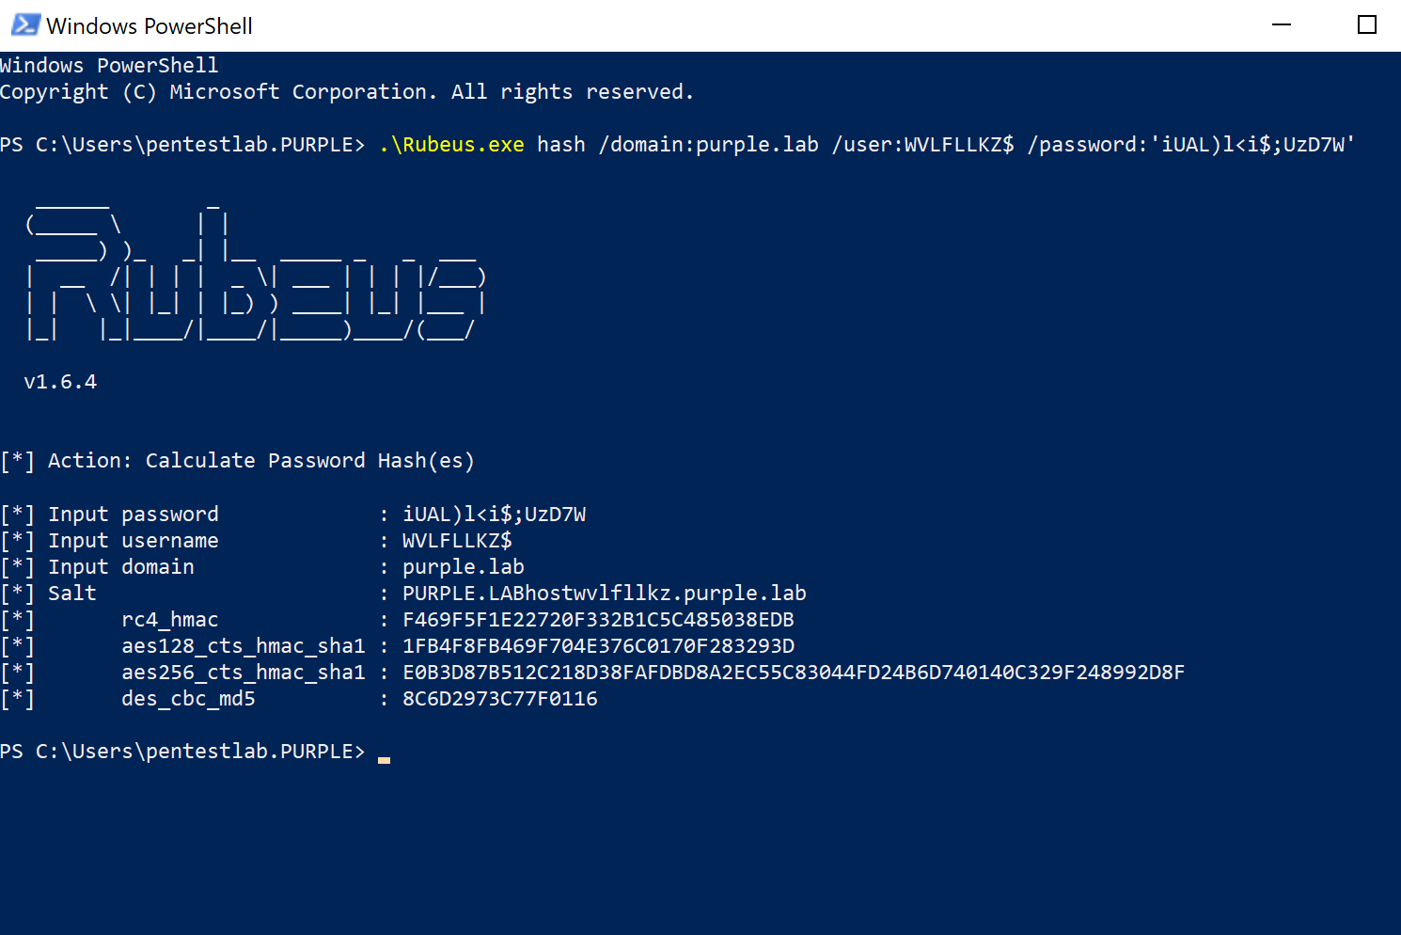
Task: Click the v1.6.4 version text
Action: (60, 382)
